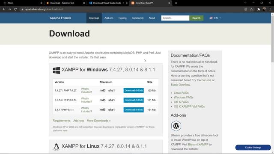Click sha1 checksum for 8.0.14
The width and height of the screenshot is (274, 154).
point(111,100)
